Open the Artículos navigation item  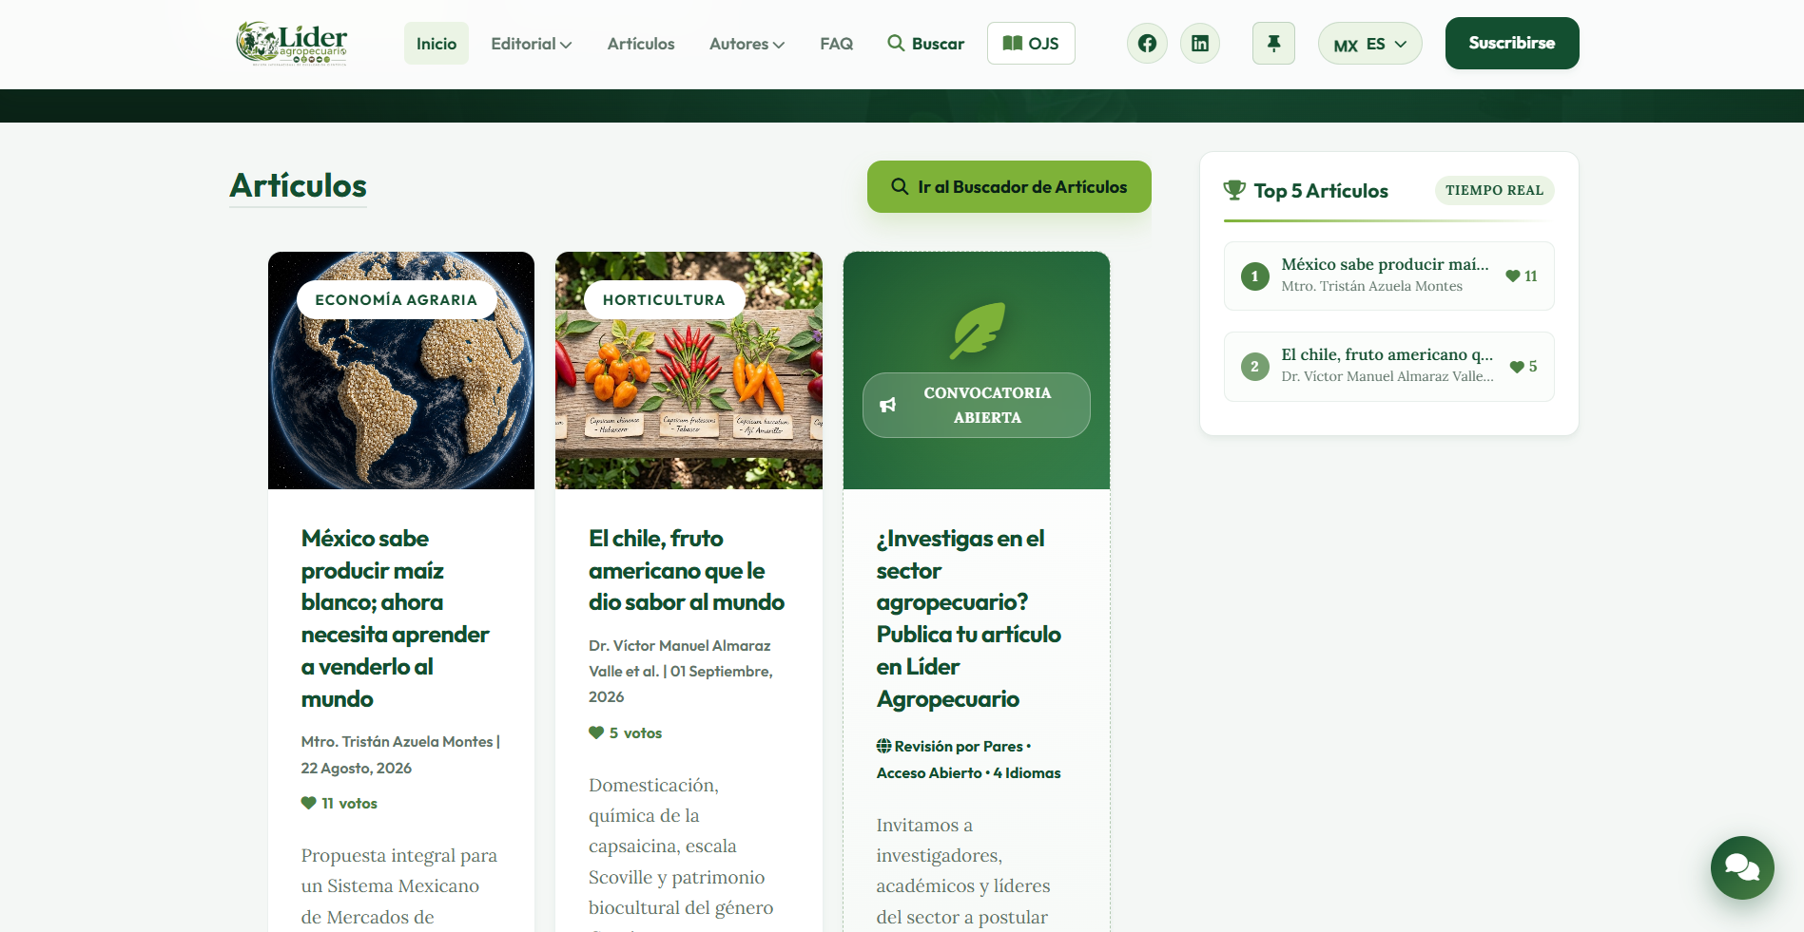point(641,44)
